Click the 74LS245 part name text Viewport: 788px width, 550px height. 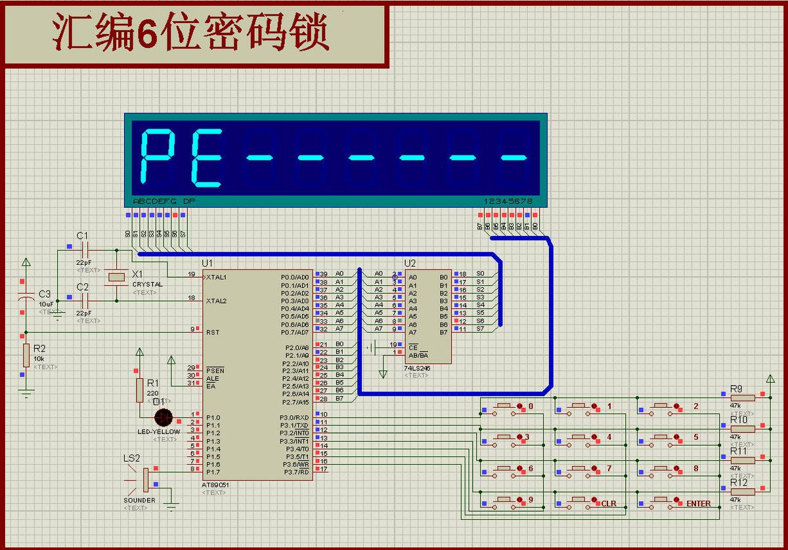417,368
